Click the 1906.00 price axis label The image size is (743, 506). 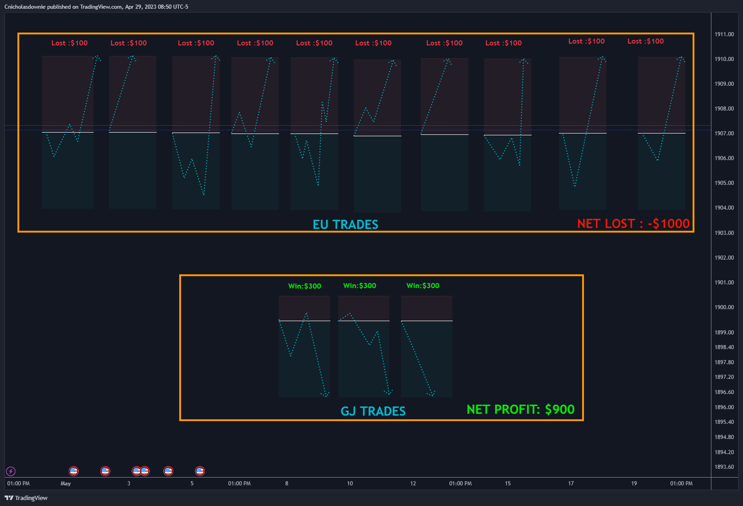tap(724, 158)
